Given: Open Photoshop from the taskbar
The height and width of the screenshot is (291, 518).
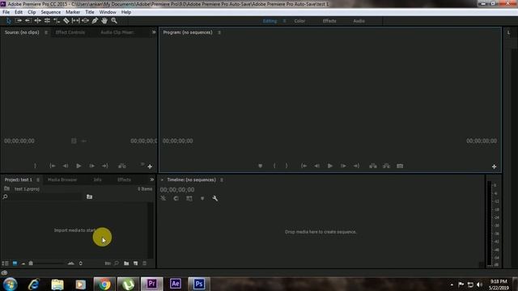Looking at the screenshot, I should pyautogui.click(x=199, y=284).
